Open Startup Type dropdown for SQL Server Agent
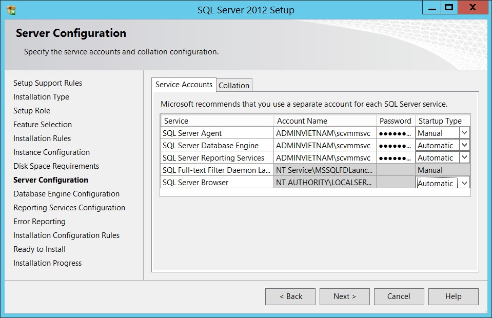The width and height of the screenshot is (492, 318). coord(464,133)
